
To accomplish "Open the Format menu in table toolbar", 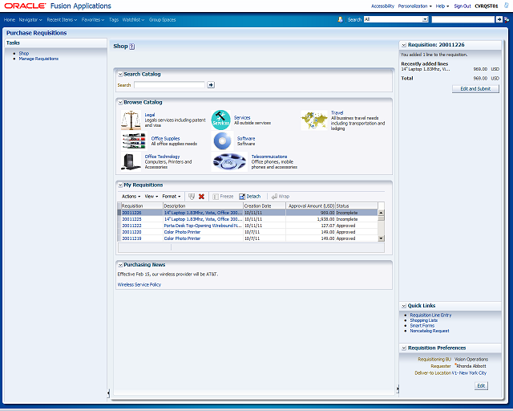I will click(x=172, y=197).
